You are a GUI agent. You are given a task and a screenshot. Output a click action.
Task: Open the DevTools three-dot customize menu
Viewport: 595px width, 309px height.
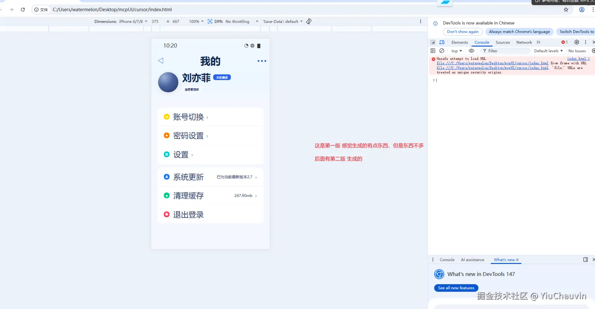click(x=585, y=42)
